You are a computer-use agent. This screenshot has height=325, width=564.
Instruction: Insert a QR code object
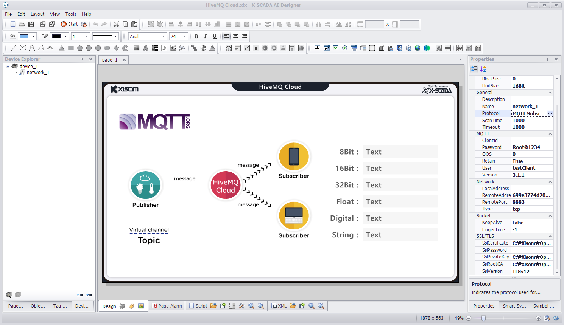[x=155, y=48]
